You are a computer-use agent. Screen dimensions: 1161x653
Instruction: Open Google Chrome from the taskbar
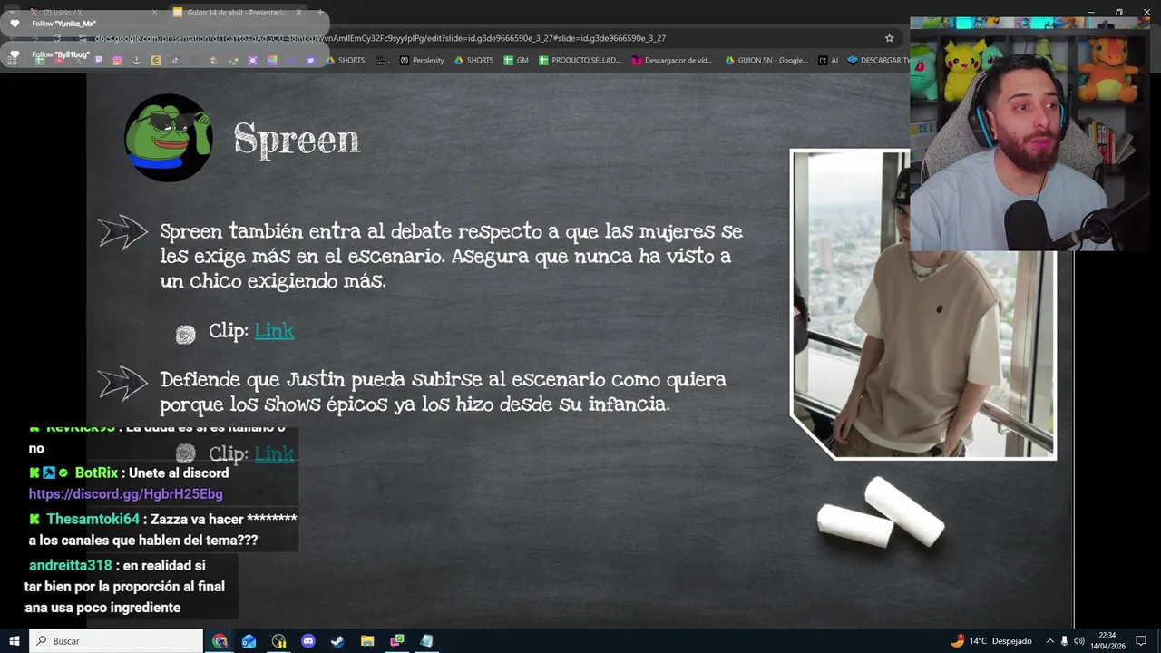click(x=220, y=641)
